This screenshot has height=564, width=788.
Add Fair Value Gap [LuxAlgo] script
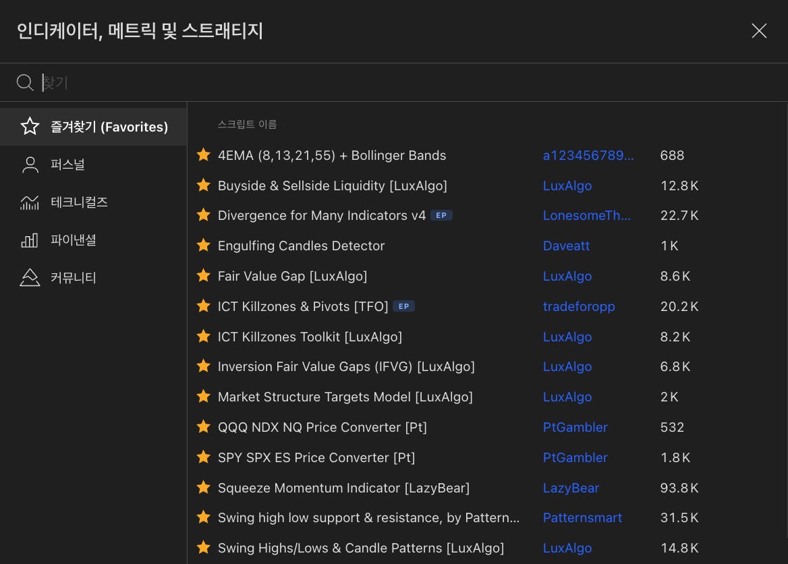click(293, 276)
